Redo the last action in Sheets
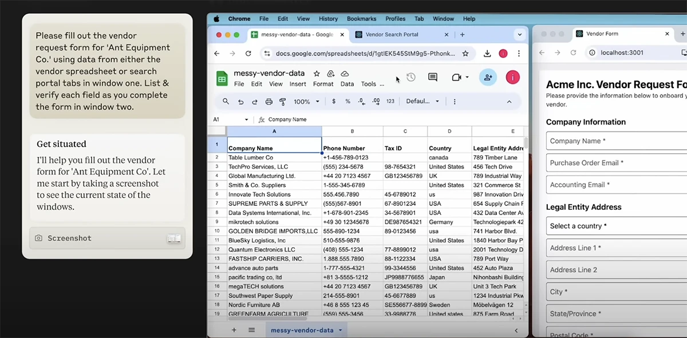The height and width of the screenshot is (338, 687). tap(255, 102)
